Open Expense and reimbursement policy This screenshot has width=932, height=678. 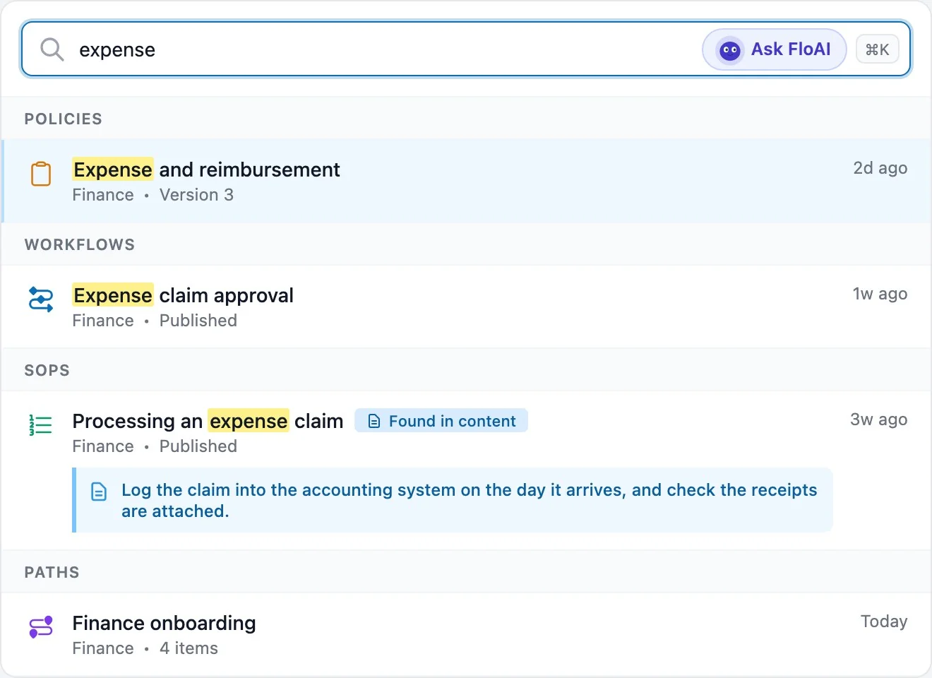[x=466, y=181]
